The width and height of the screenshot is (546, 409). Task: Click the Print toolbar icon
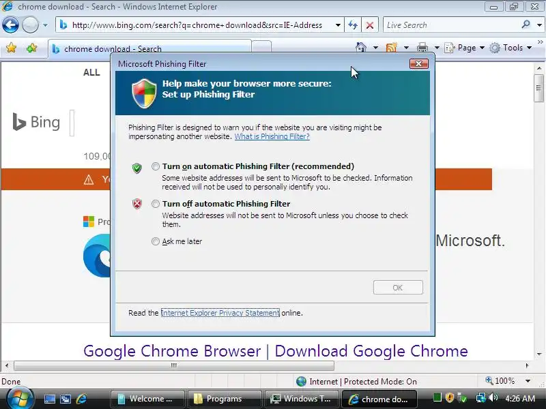point(422,47)
